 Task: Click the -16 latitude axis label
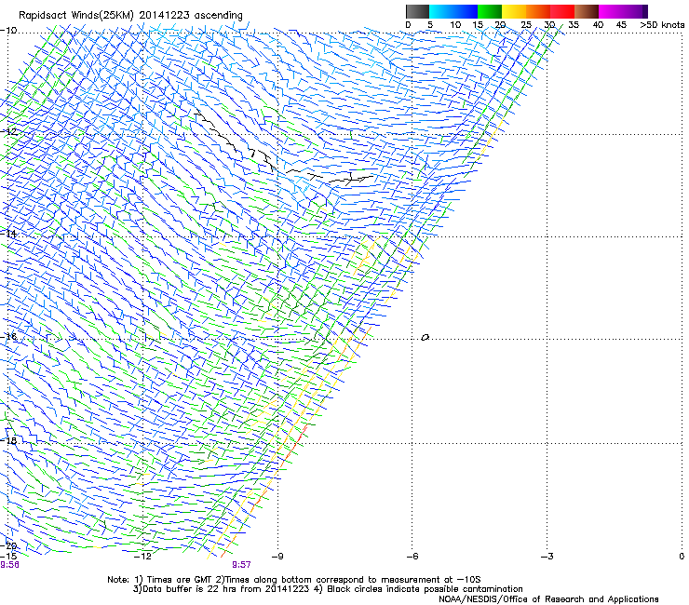click(8, 337)
